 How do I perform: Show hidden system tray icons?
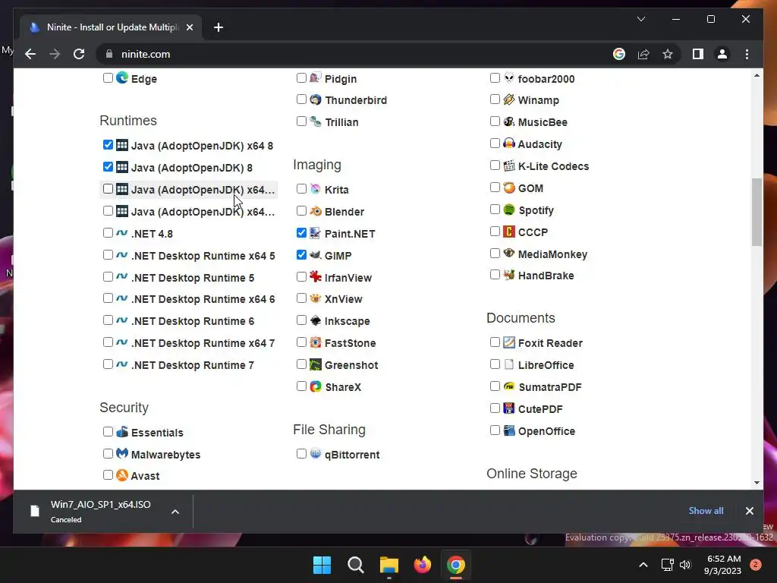[x=643, y=565]
